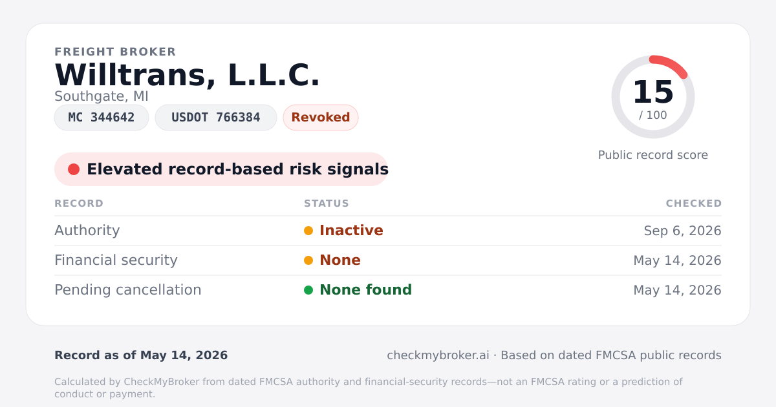Select the USDOT 766384 badge
Image resolution: width=776 pixels, height=407 pixels.
(216, 118)
